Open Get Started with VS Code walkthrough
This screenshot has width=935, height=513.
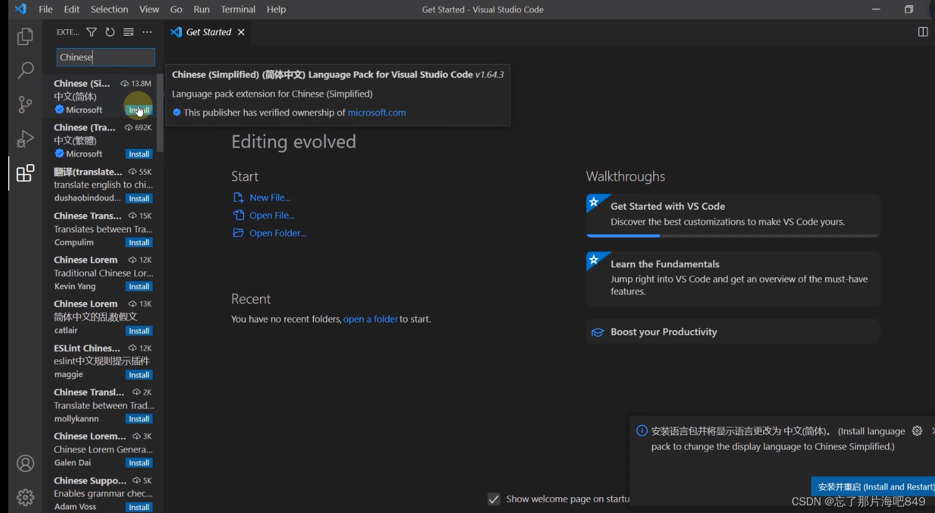[733, 215]
